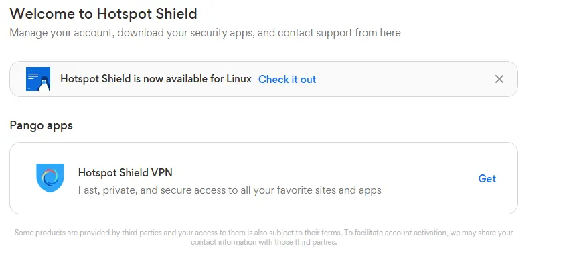This screenshot has width=569, height=260.
Task: Click the blue window graphic behind the penguin
Action: [33, 76]
